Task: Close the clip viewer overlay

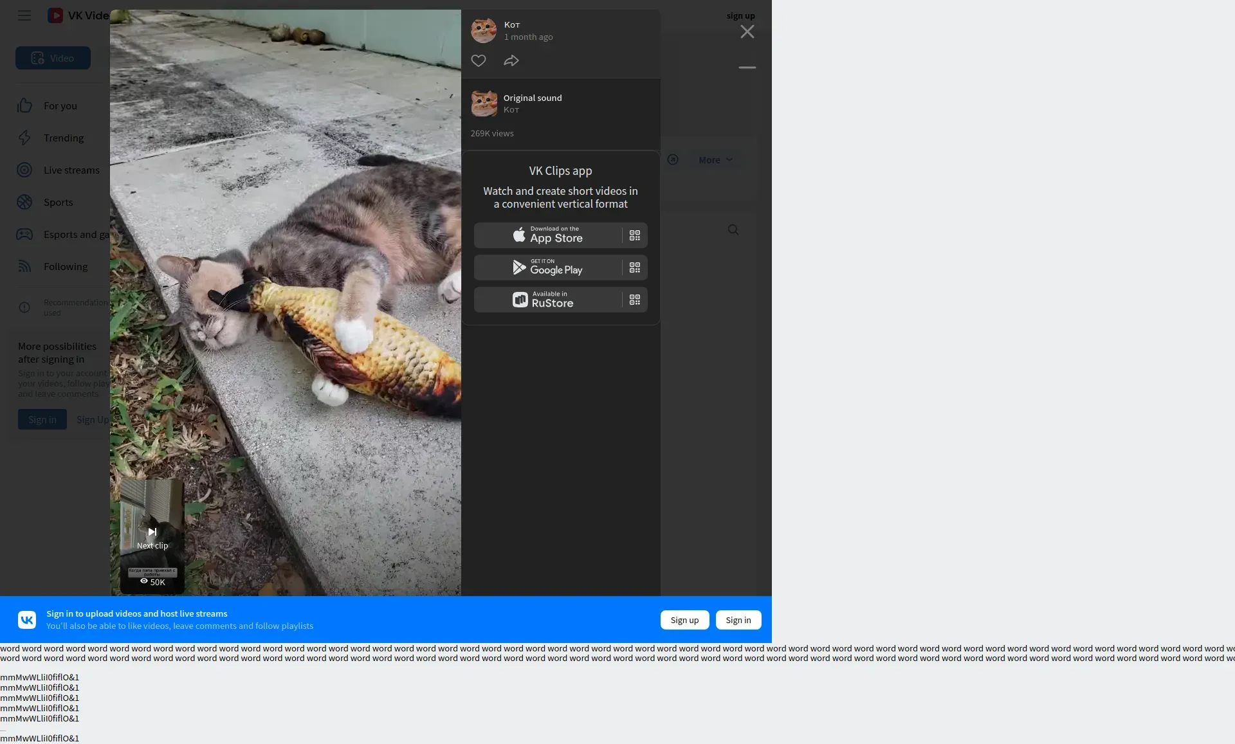Action: pyautogui.click(x=747, y=32)
